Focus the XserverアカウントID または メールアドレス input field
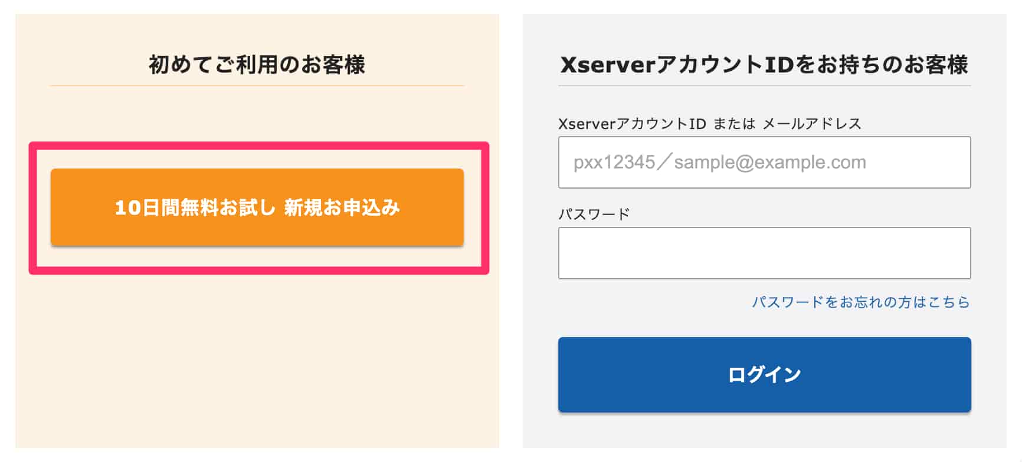 coord(764,163)
